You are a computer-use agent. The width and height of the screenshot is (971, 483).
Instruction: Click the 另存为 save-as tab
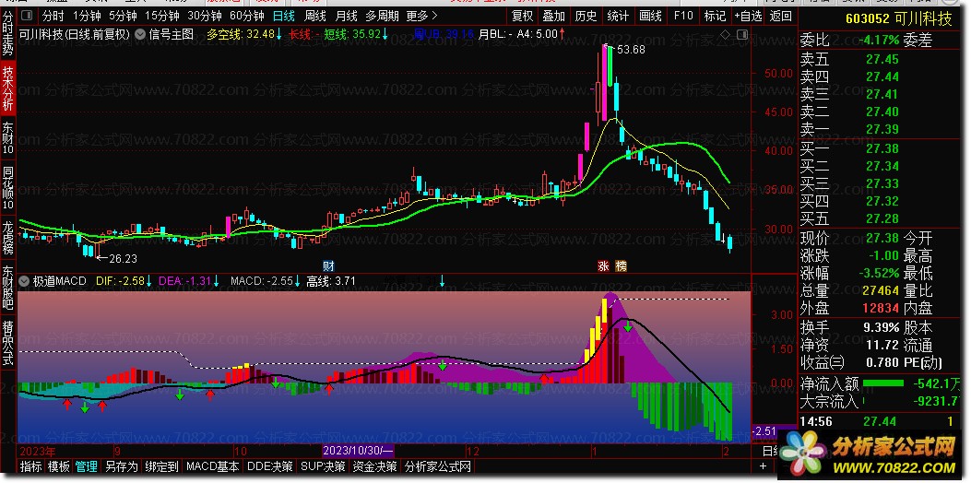(122, 466)
